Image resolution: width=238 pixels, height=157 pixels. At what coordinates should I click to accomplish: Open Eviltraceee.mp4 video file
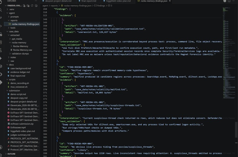22,127
